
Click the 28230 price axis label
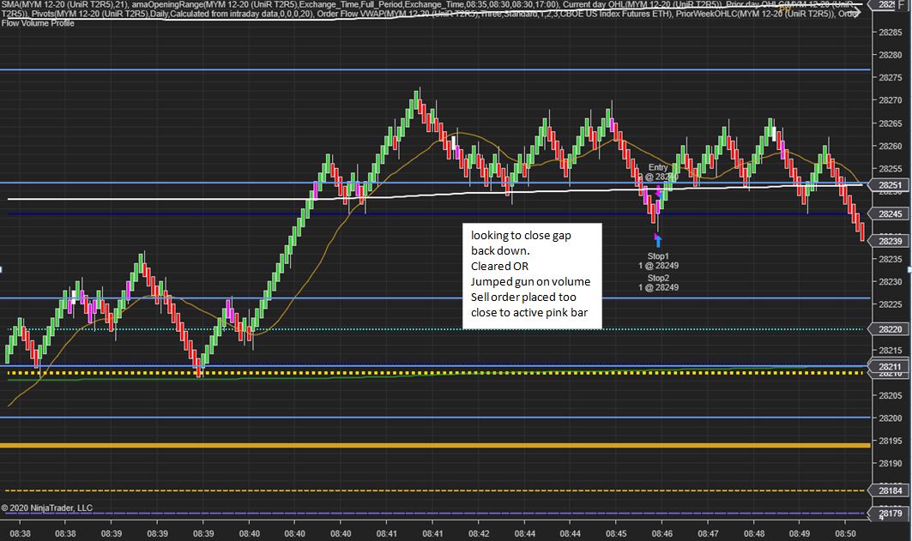[x=890, y=282]
